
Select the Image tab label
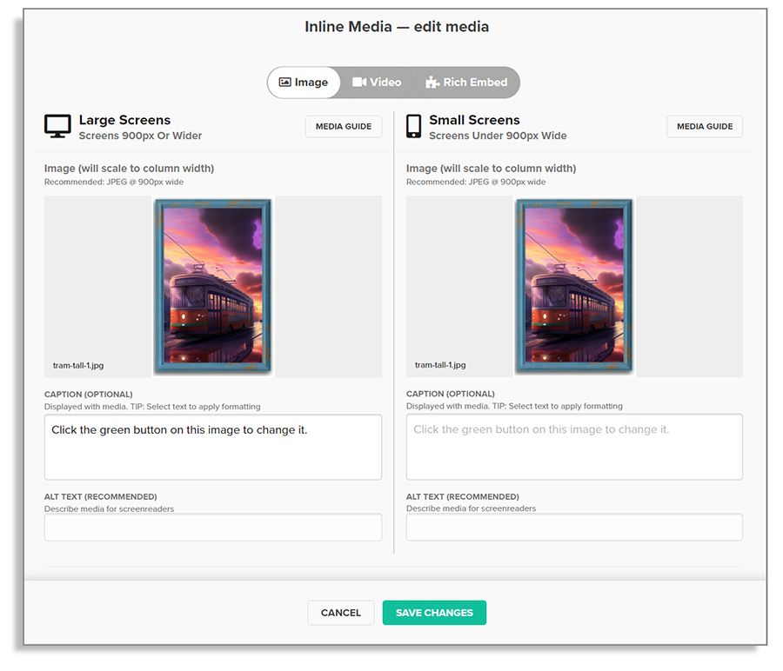(x=311, y=83)
